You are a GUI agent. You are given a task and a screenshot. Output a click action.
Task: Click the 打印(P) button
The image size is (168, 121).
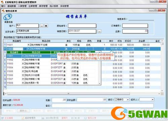coord(65,111)
